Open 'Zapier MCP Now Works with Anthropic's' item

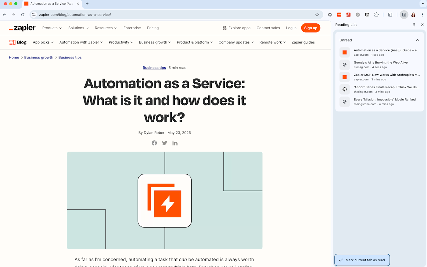[380, 77]
